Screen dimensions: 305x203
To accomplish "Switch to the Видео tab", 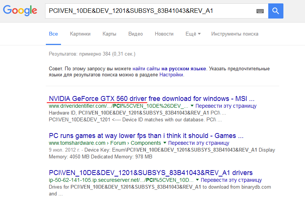I will (x=136, y=34).
